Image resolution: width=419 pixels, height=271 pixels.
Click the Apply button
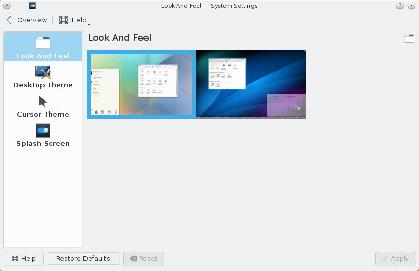coord(395,258)
